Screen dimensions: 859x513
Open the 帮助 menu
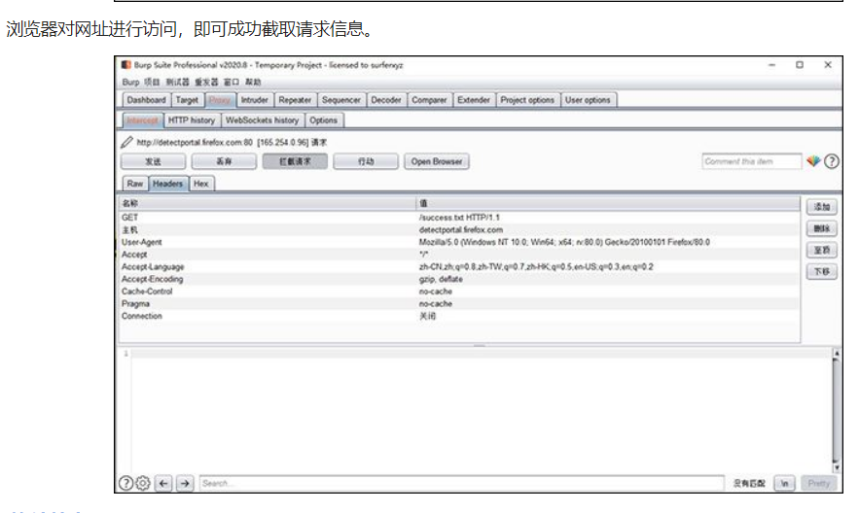253,82
